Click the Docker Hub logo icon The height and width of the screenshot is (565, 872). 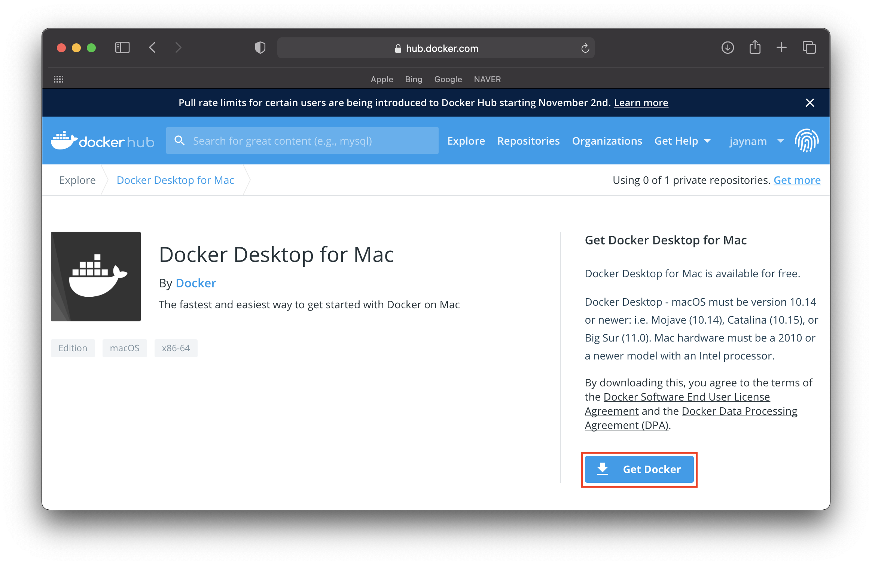pyautogui.click(x=64, y=140)
